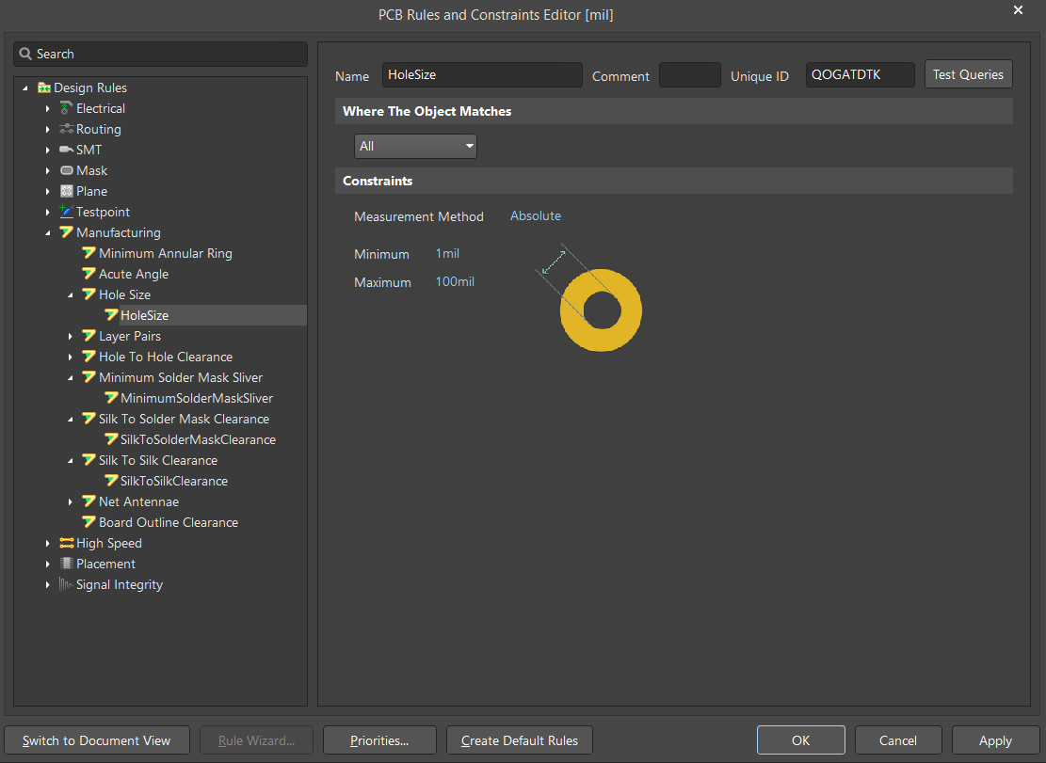
Task: Click the Routing category icon
Action: 66,129
